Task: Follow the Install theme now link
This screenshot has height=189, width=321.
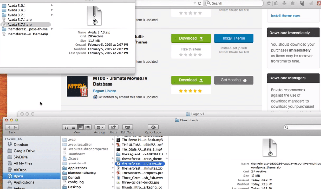Action: coord(286,16)
